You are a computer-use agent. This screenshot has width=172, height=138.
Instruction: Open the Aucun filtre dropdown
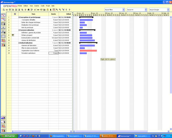pyautogui.click(x=115, y=10)
